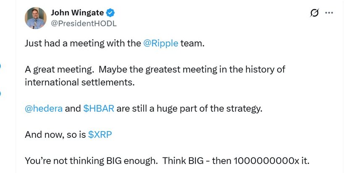This screenshot has width=352, height=173.
Task: Click the 'international settlements.' text line
Action: (x=80, y=83)
